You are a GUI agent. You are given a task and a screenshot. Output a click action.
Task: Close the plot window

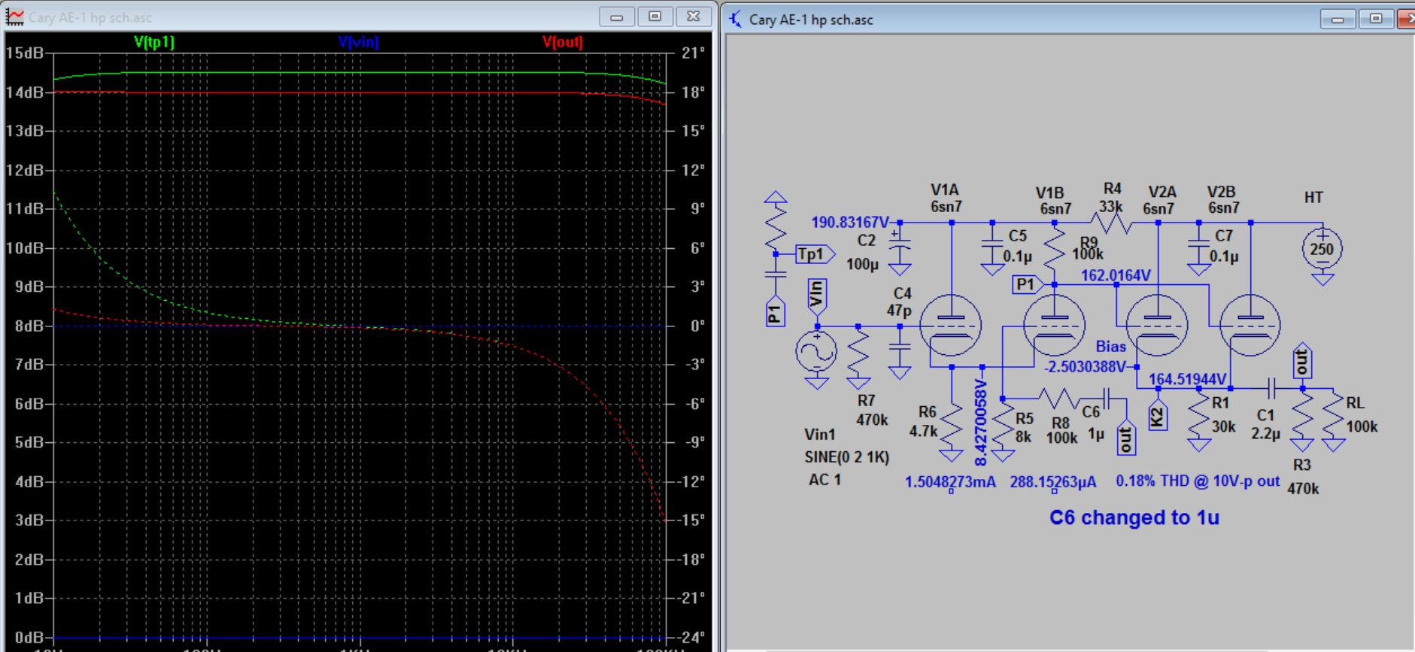point(694,17)
